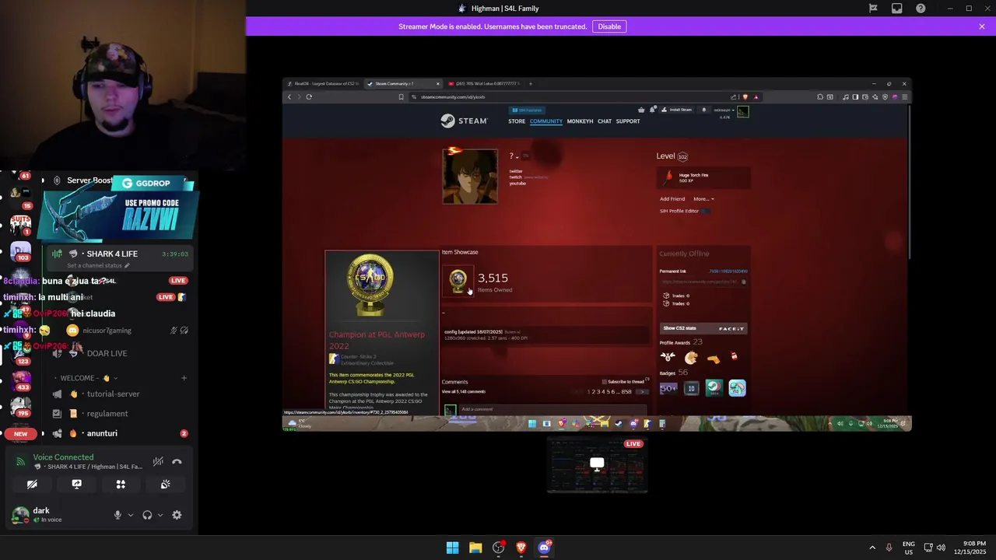Toggle SIH Profile Editor switch
This screenshot has height=560, width=996.
[706, 211]
